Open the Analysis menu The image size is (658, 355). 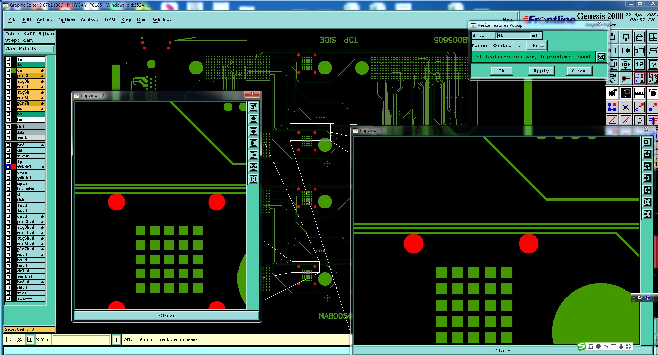click(89, 20)
